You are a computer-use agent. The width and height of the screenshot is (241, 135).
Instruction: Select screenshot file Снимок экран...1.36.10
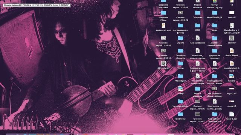tap(163, 51)
